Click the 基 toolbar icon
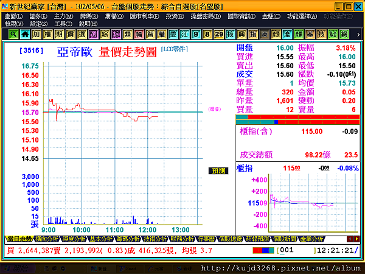 tap(310, 35)
